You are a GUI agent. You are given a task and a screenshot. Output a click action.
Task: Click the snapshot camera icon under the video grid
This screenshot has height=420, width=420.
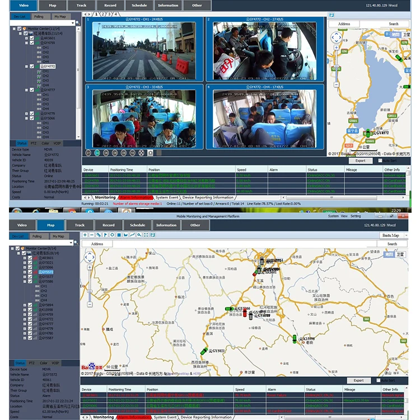pyautogui.click(x=150, y=153)
